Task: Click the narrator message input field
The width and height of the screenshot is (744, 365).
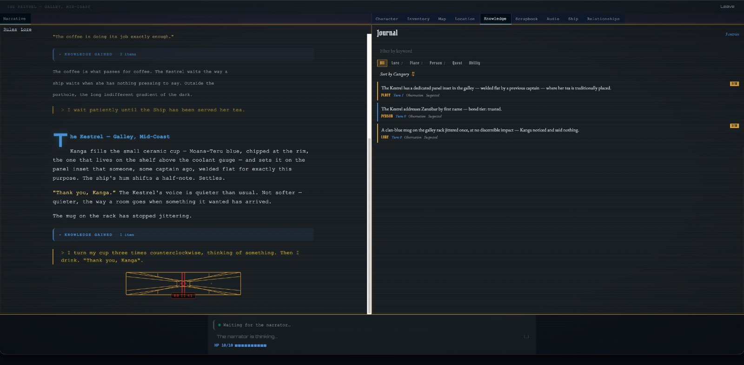Action: point(367,336)
